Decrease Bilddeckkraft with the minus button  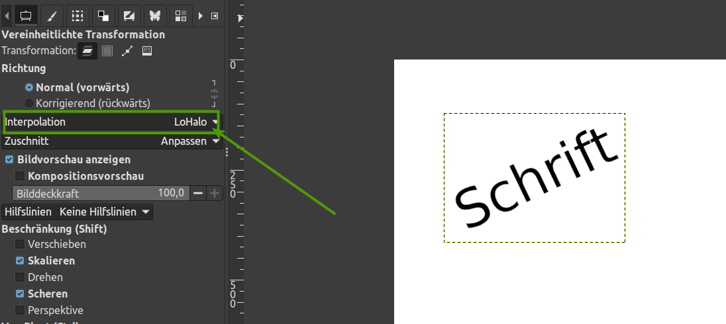pyautogui.click(x=198, y=193)
